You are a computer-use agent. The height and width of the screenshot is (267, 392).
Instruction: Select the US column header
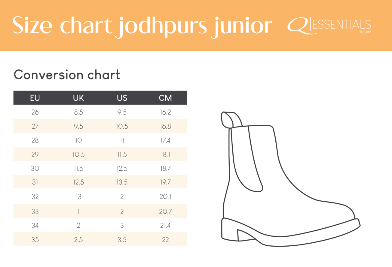tap(122, 98)
